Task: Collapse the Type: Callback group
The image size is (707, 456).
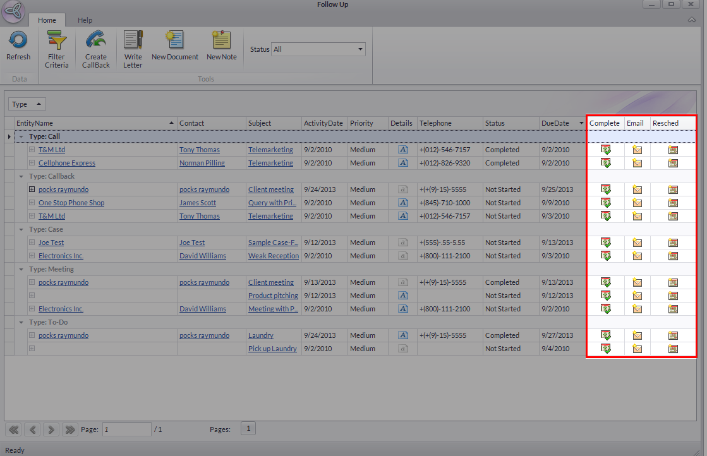Action: [21, 176]
